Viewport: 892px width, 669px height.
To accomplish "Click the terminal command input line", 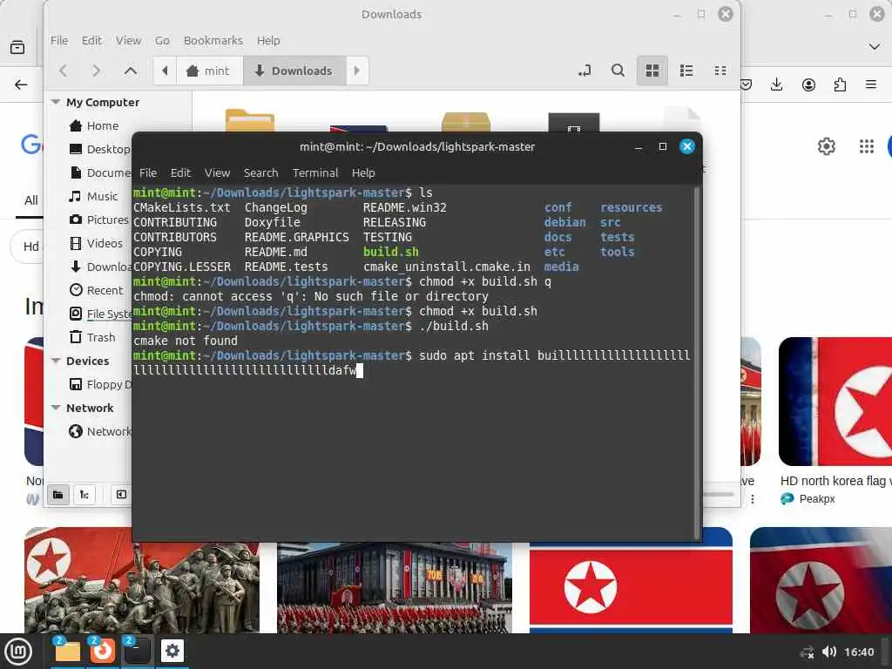I will point(412,363).
